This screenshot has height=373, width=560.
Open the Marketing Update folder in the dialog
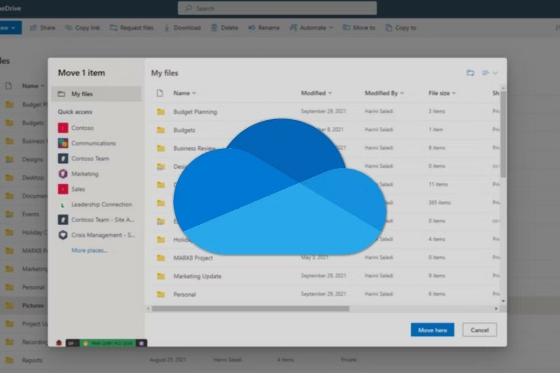pyautogui.click(x=197, y=276)
